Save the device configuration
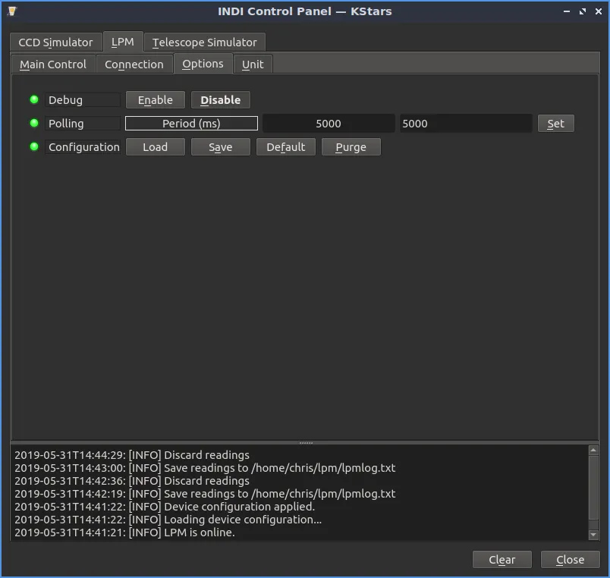610x578 pixels. [221, 147]
